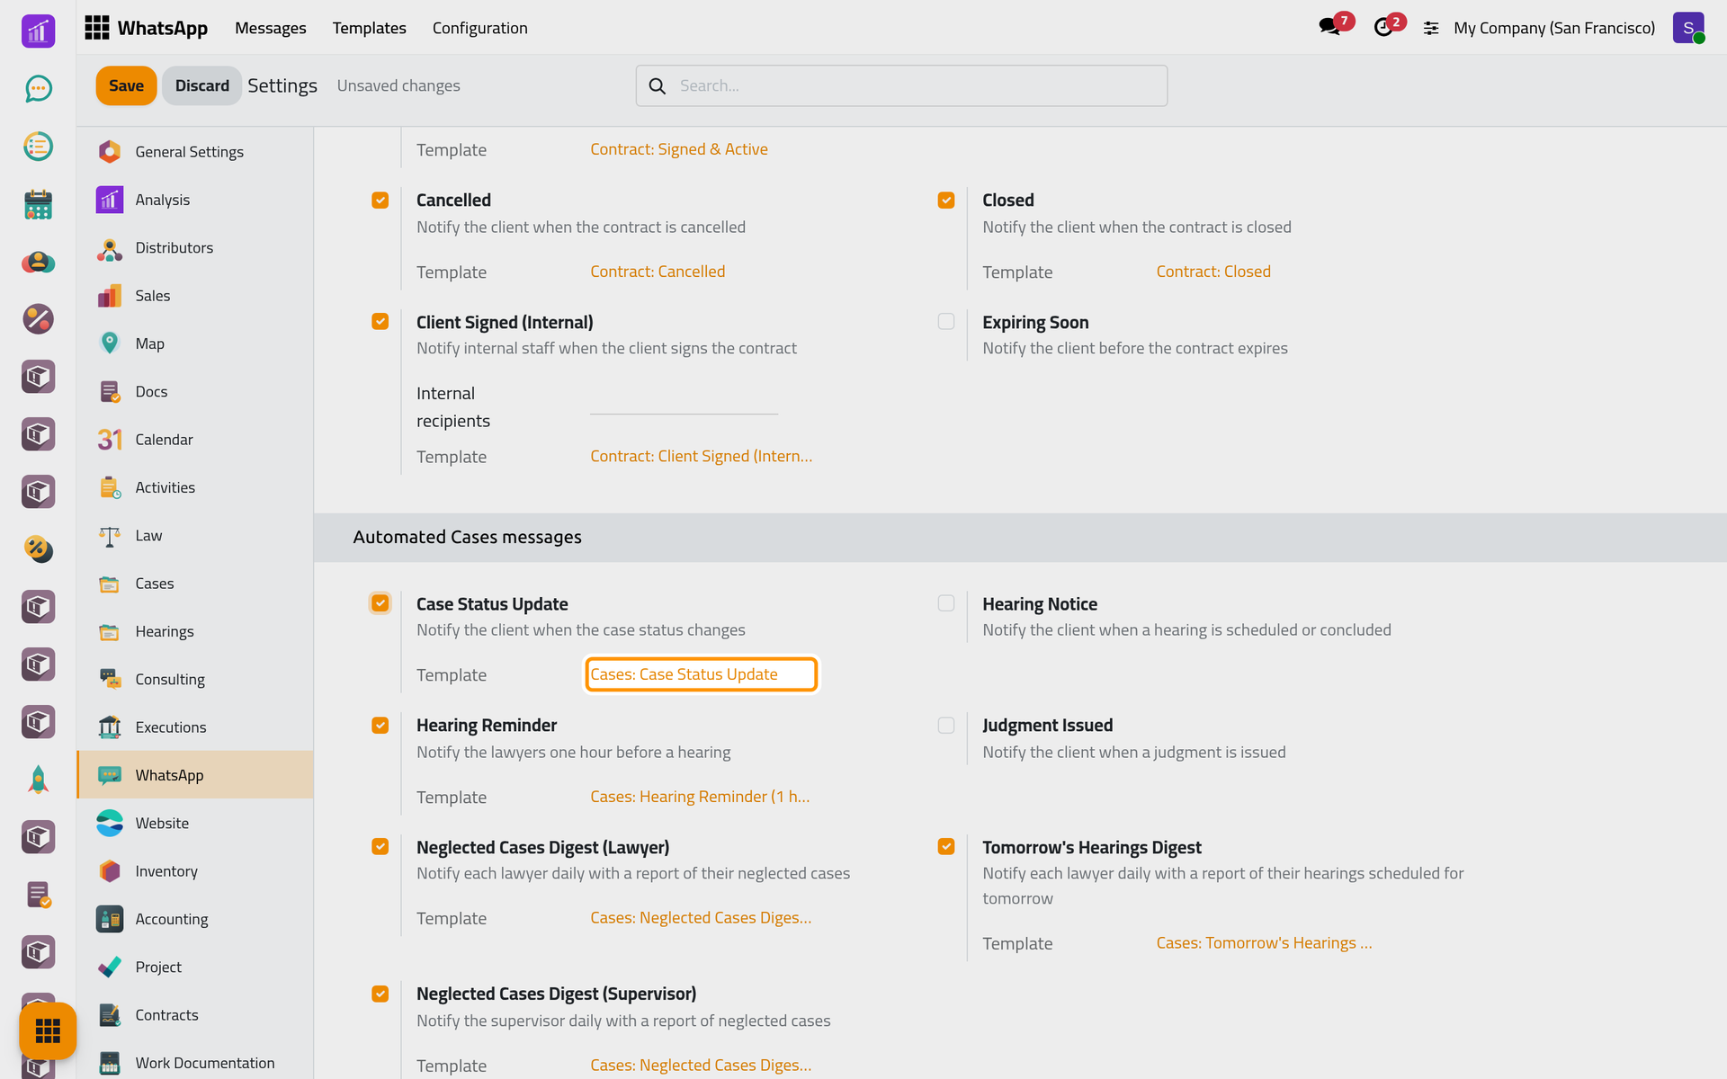This screenshot has height=1079, width=1727.
Task: Click the Internal recipients input field
Action: click(x=684, y=402)
